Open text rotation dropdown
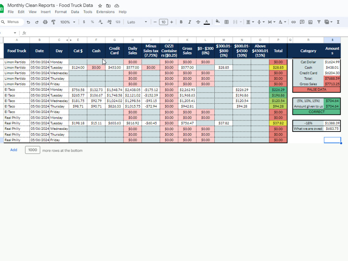This screenshot has width=348, height=261. click(282, 22)
